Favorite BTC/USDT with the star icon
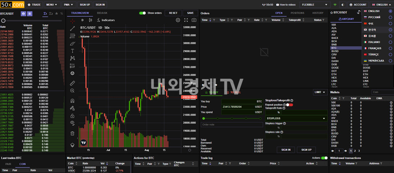Image resolution: width=394 pixels, height=173 pixels. [332, 12]
